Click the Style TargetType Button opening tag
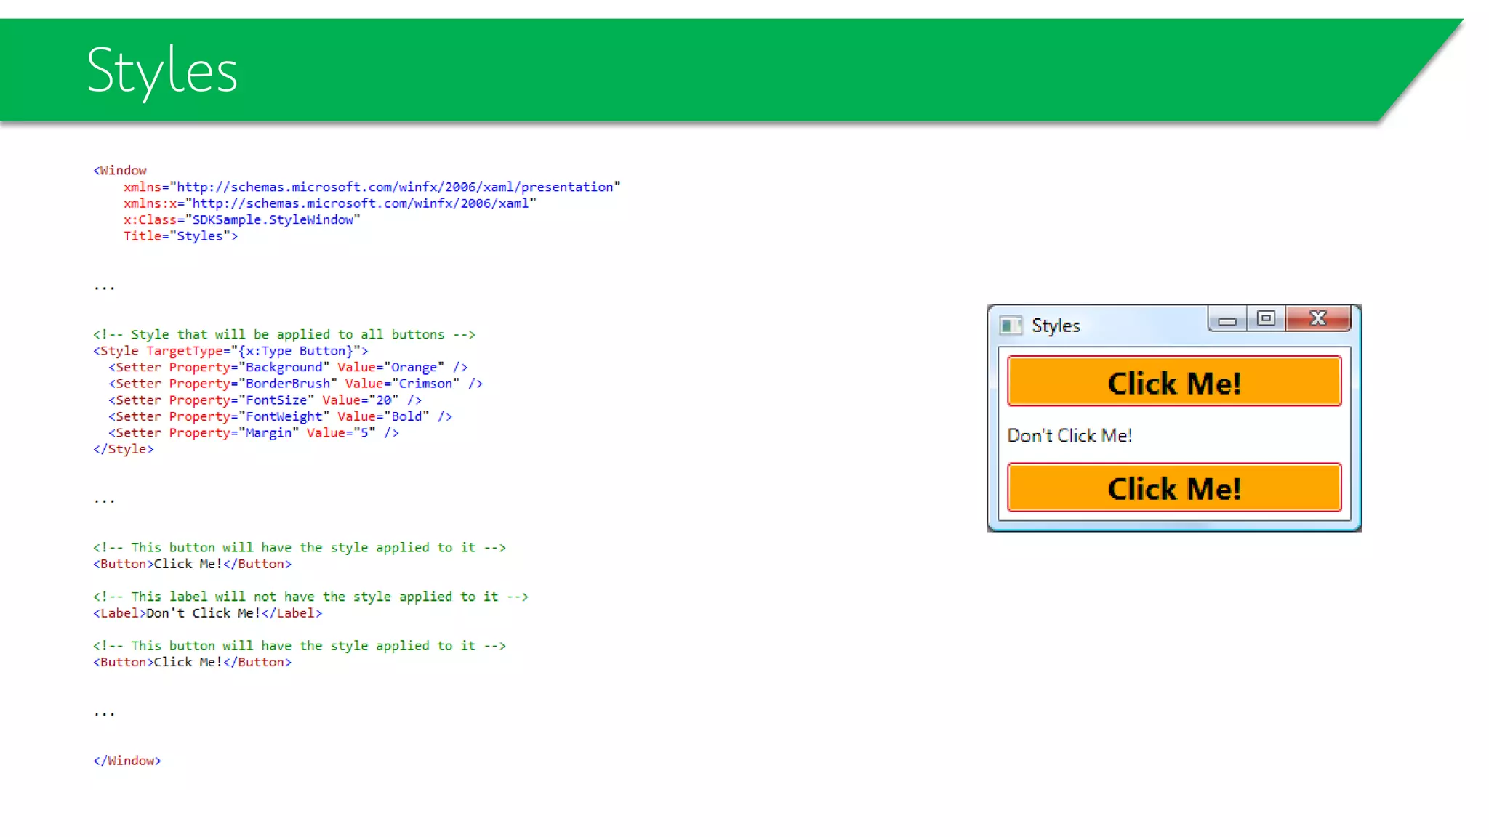1489x837 pixels. [x=230, y=351]
